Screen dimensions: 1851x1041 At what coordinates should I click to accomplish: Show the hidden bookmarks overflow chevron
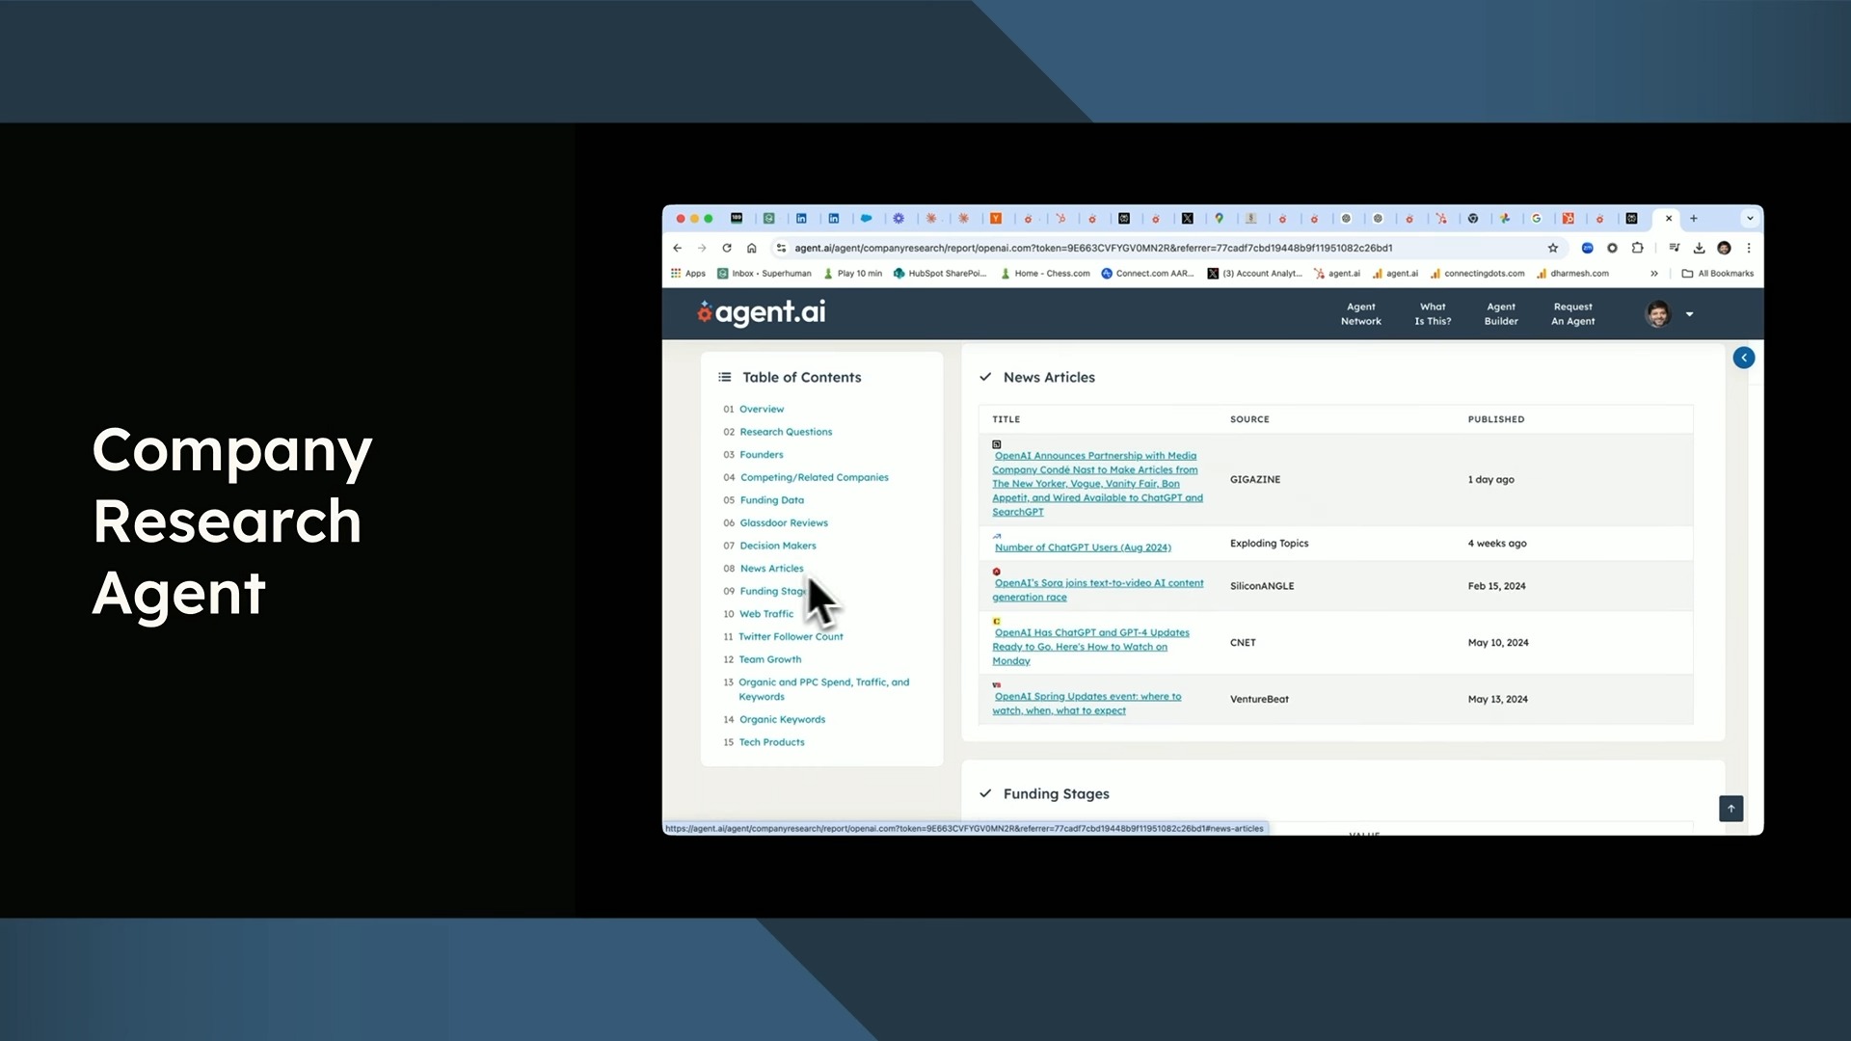tap(1654, 274)
